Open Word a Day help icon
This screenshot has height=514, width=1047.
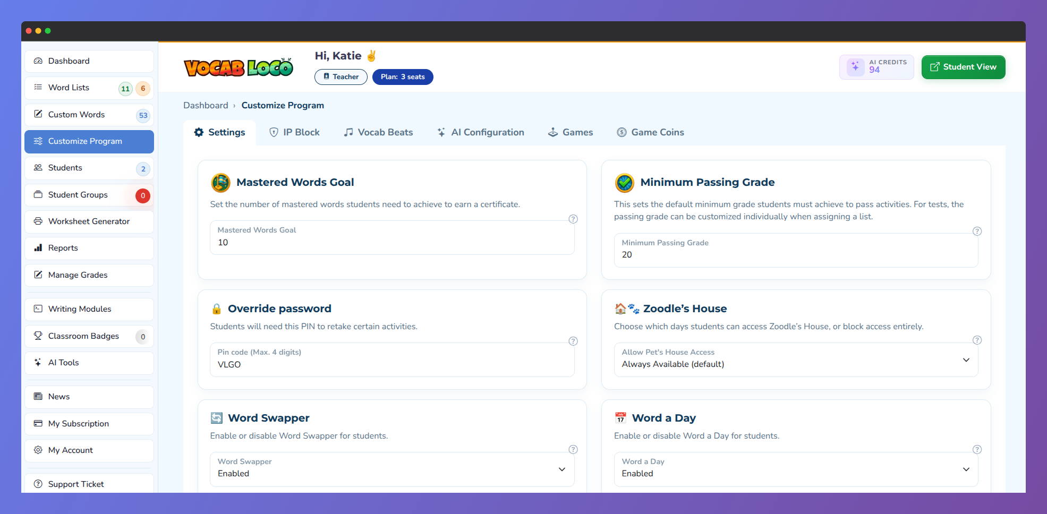(977, 449)
